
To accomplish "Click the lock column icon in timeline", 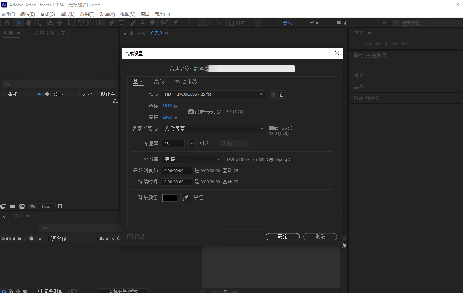I will pyautogui.click(x=20, y=239).
